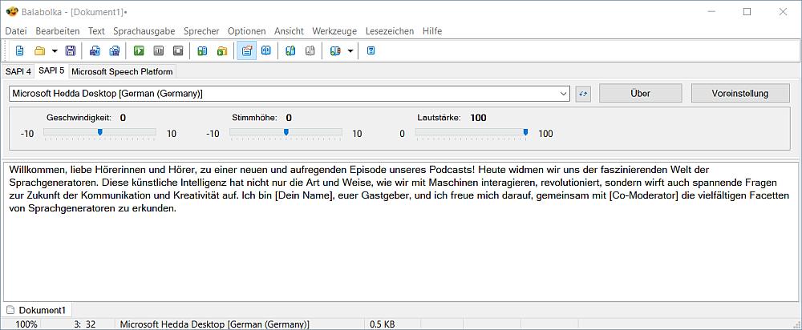This screenshot has width=802, height=330.
Task: Click the Geschwindigkeit slider
Action: pyautogui.click(x=99, y=133)
